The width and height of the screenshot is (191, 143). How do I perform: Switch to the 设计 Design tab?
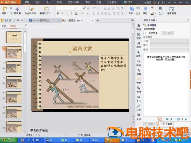pos(49,2)
